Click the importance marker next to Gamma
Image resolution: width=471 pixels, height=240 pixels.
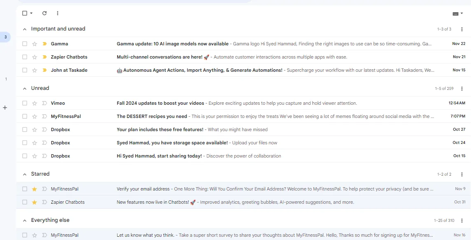pyautogui.click(x=44, y=43)
